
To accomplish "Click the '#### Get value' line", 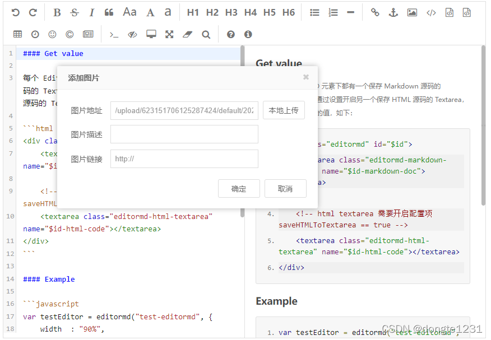I will 53,53.
